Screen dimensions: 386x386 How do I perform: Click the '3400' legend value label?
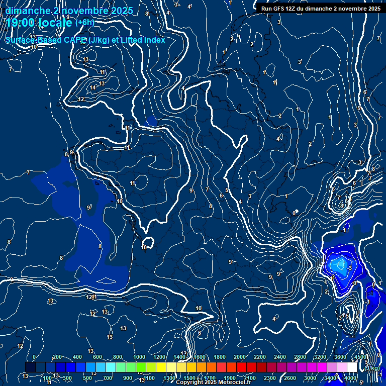(330, 378)
